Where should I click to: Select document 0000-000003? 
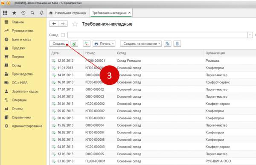[95, 97]
